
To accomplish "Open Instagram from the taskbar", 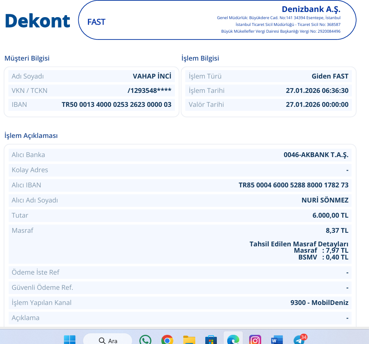I will 255,340.
